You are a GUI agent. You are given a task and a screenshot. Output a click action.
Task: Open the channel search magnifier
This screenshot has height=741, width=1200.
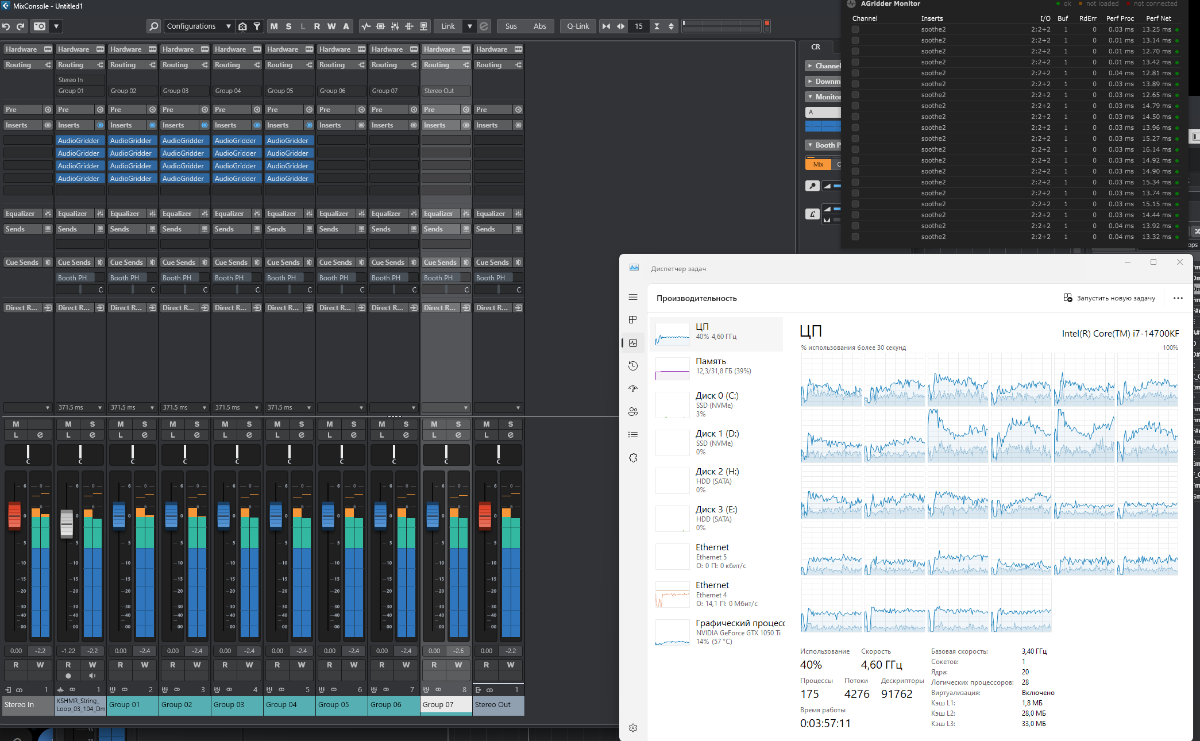coord(153,26)
